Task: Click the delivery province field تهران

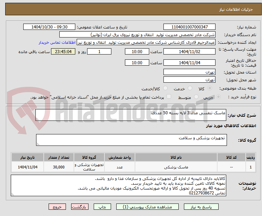Action: coord(189,72)
